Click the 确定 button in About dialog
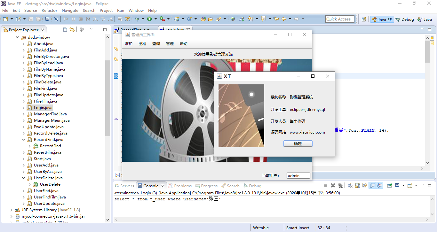This screenshot has height=232, width=437. coord(298,144)
